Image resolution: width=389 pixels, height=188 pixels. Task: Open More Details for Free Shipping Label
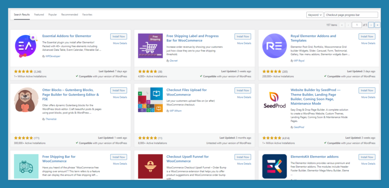pos(244,43)
